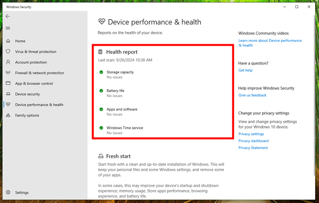
Task: Click the Firewall & network protection icon
Action: click(x=8, y=73)
